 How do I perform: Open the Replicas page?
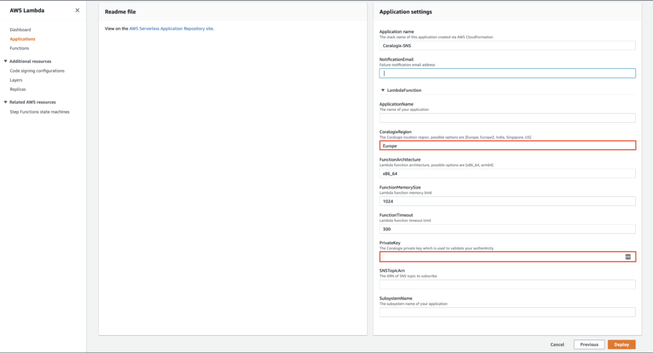pos(18,89)
